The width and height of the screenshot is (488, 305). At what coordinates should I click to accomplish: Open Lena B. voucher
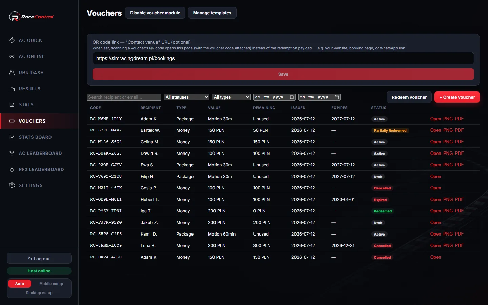(x=435, y=245)
